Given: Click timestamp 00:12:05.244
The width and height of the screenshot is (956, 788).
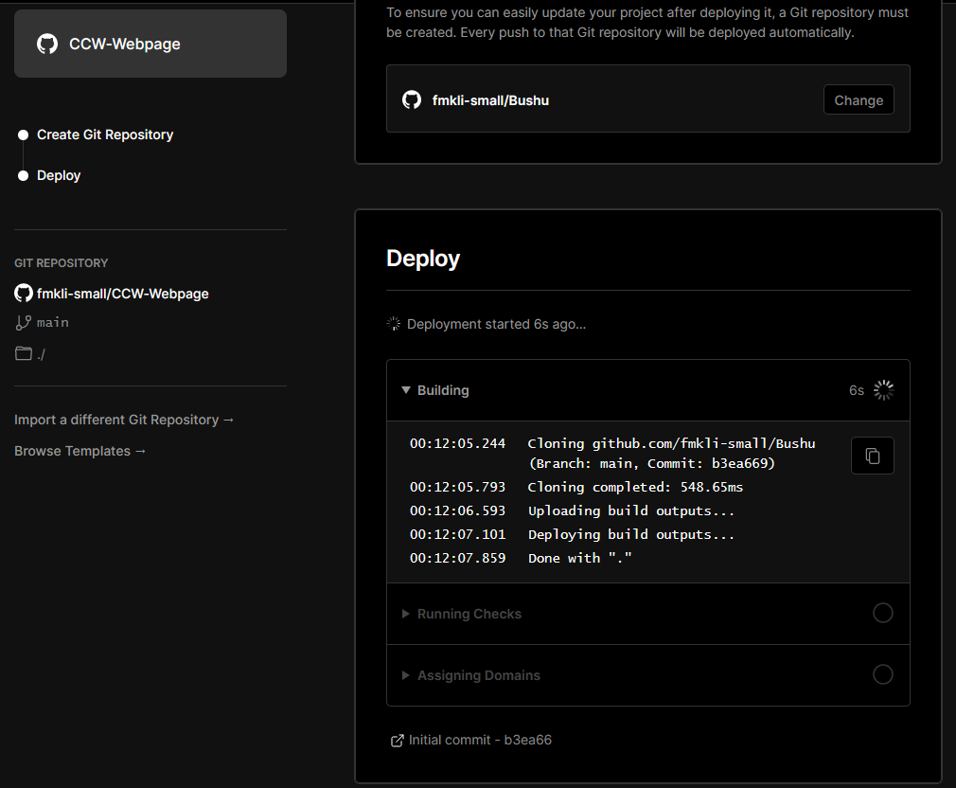Looking at the screenshot, I should click(457, 443).
